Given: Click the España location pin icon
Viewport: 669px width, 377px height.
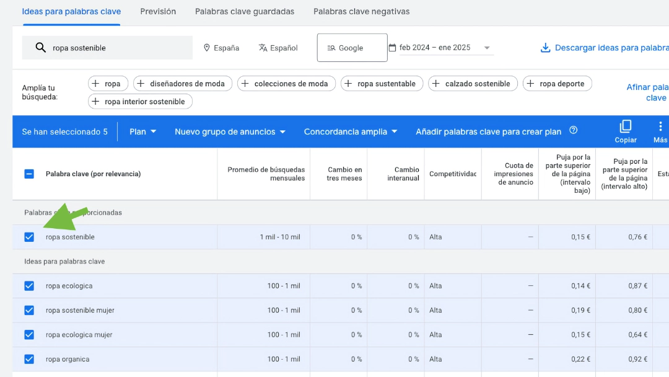Looking at the screenshot, I should click(206, 48).
